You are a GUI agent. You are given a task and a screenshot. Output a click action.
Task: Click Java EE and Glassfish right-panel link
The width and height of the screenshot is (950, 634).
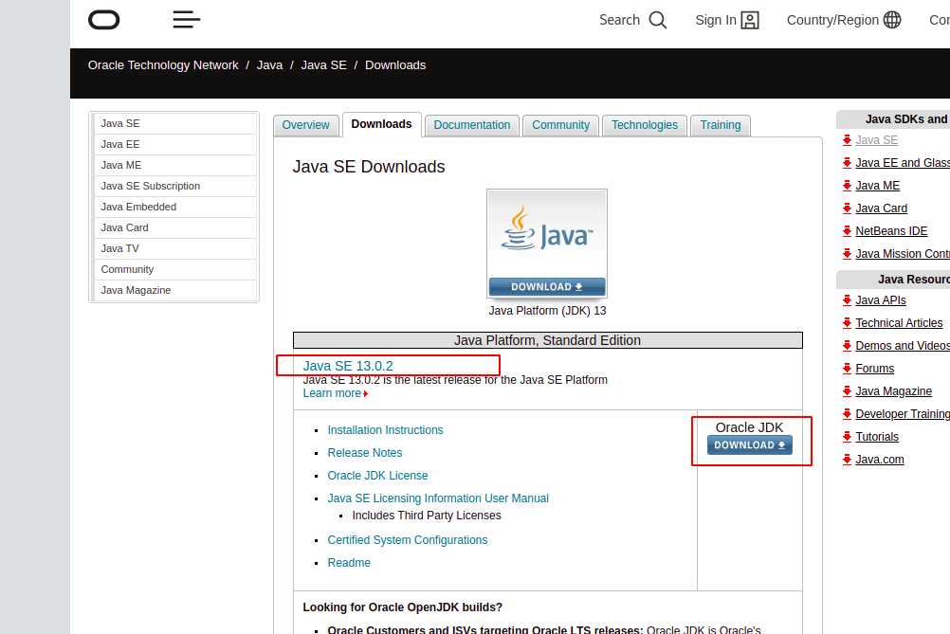903,163
